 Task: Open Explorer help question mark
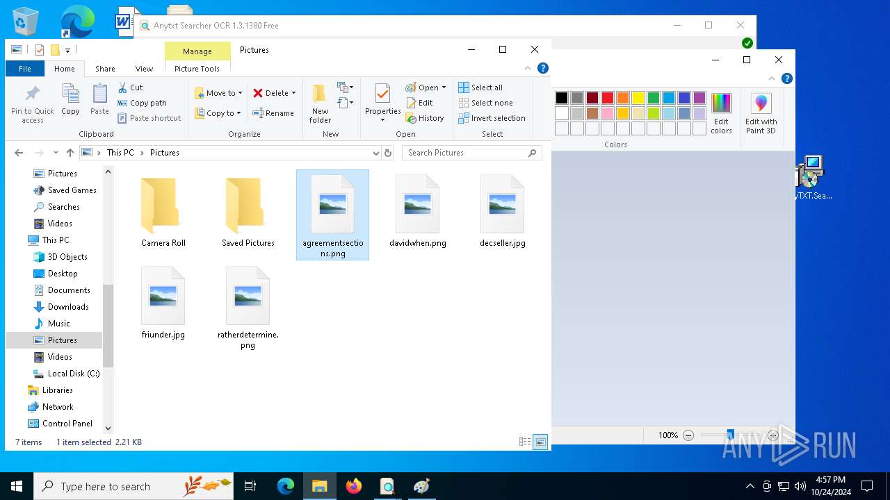click(543, 68)
